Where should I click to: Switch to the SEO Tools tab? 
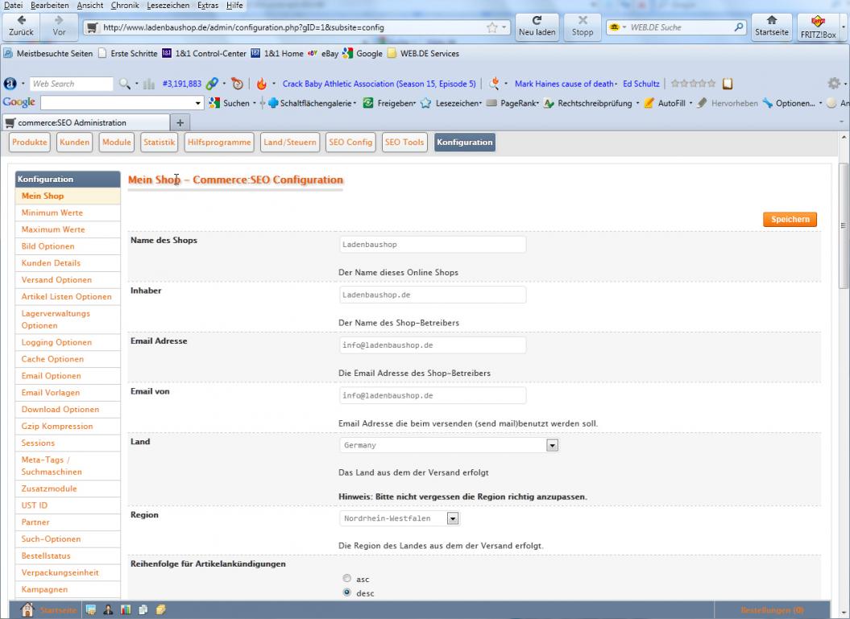pyautogui.click(x=404, y=142)
